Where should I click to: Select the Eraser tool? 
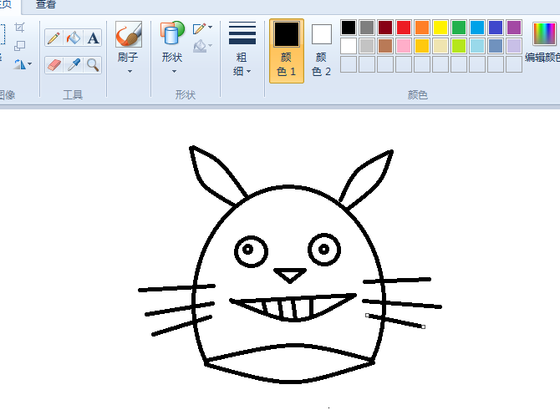(x=54, y=65)
